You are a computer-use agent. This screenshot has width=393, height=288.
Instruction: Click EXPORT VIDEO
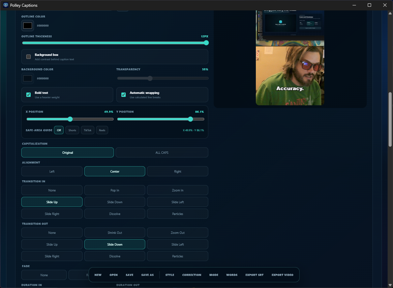282,275
